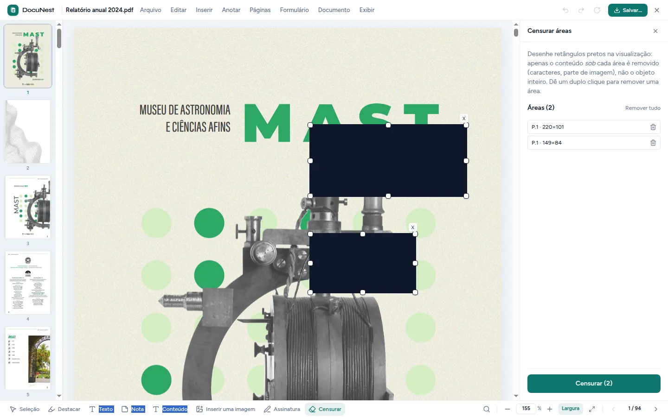668x417 pixels.
Task: Click the DocuNest logo icon
Action: pyautogui.click(x=13, y=10)
